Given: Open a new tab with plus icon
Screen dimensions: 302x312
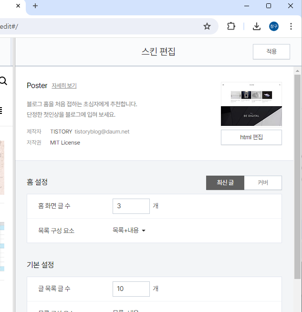Looking at the screenshot, I should (x=35, y=6).
